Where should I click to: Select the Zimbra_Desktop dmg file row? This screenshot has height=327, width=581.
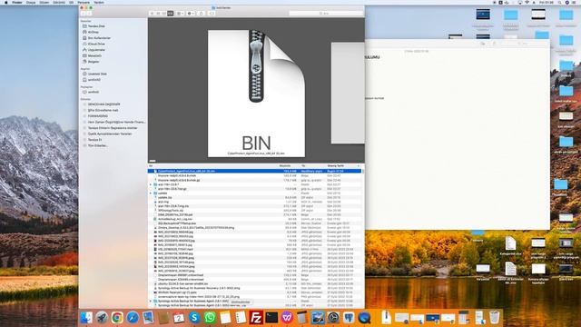[255, 228]
